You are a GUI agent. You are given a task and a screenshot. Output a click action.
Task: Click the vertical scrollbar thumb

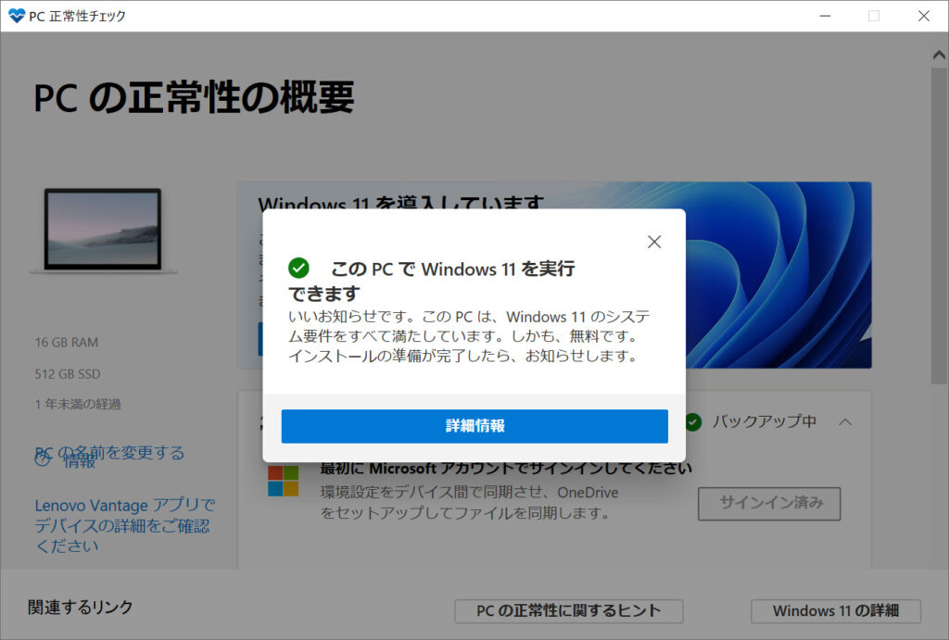click(x=939, y=226)
